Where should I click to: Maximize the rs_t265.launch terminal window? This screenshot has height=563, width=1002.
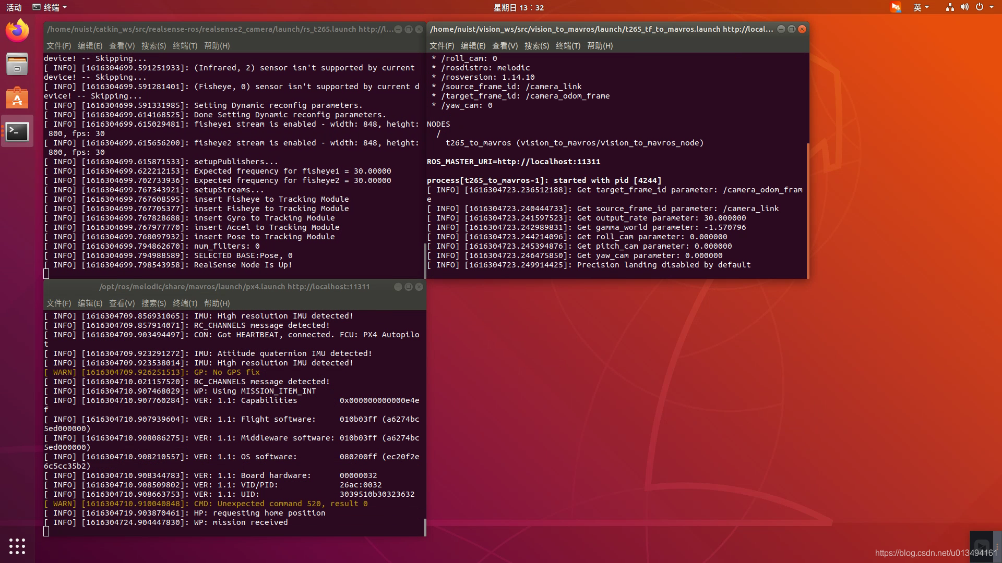409,29
